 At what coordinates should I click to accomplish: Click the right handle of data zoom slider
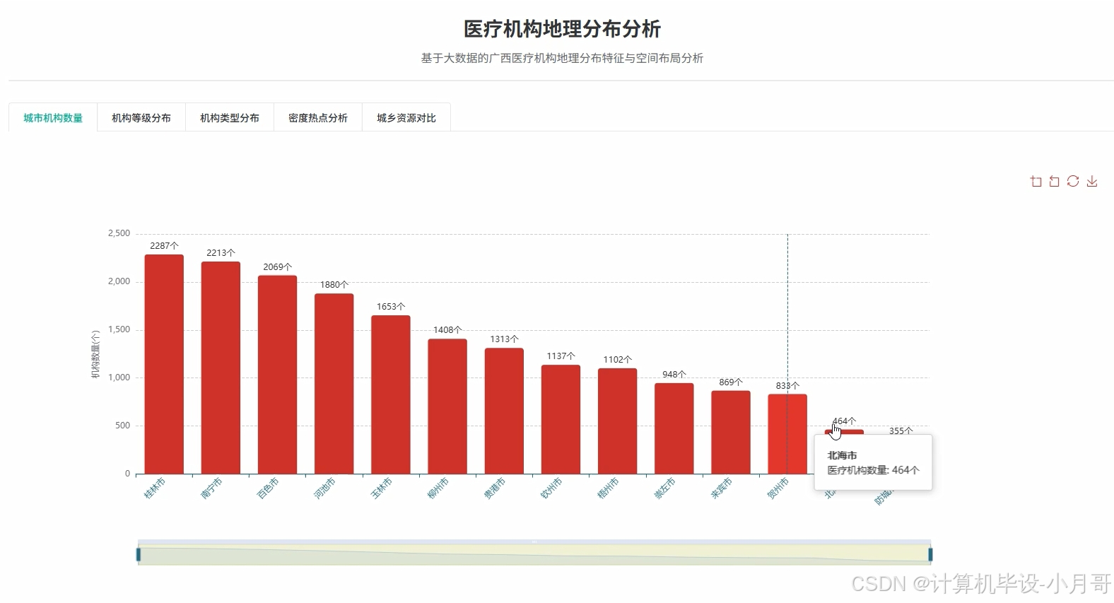pyautogui.click(x=930, y=555)
